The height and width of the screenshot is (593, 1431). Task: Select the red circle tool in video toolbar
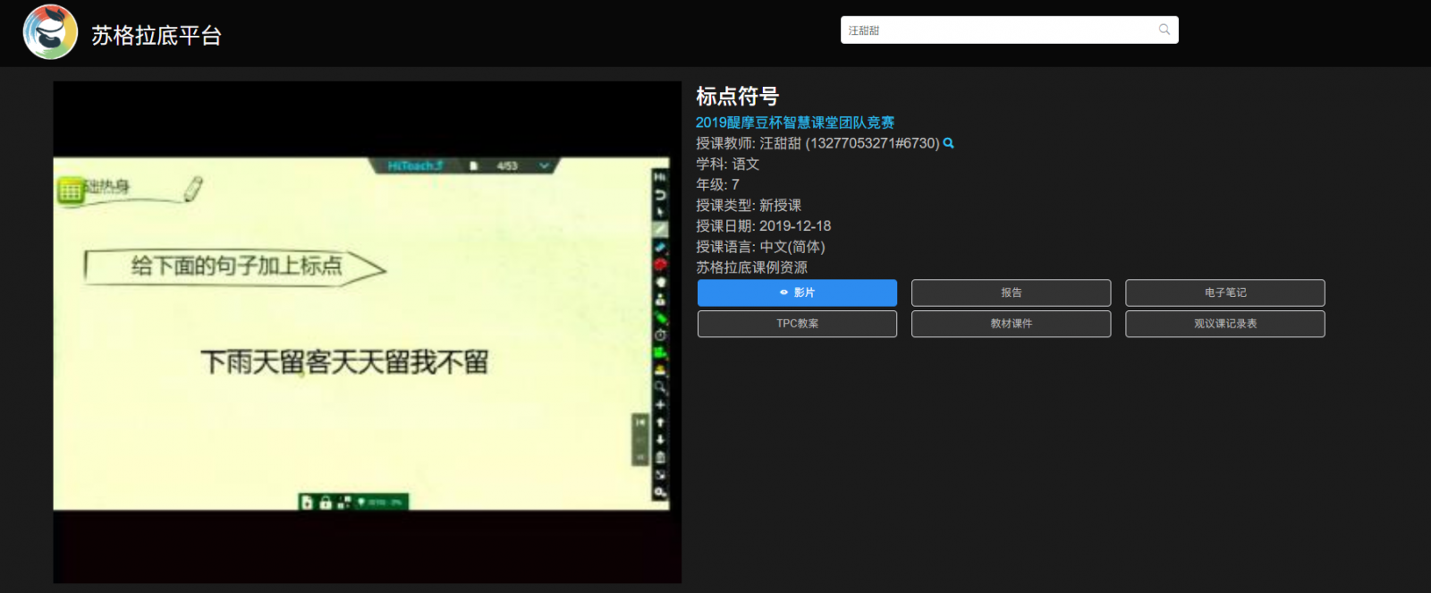(660, 264)
